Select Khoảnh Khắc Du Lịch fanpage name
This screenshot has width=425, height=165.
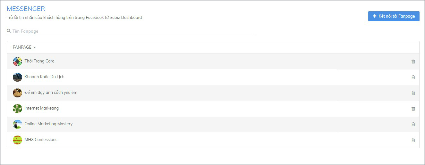[44, 77]
